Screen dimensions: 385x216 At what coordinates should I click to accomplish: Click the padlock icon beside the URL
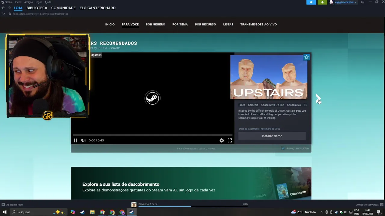(x=10, y=14)
